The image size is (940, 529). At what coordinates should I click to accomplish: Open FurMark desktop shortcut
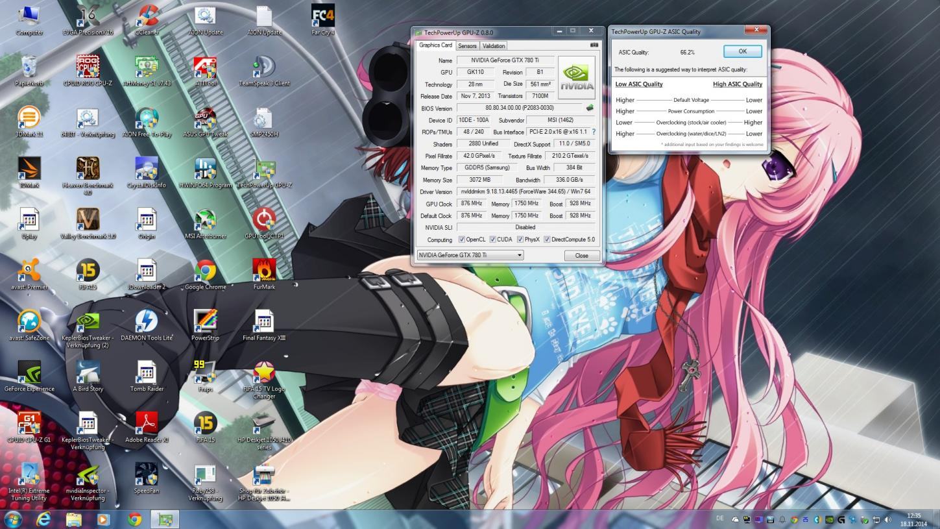[264, 275]
